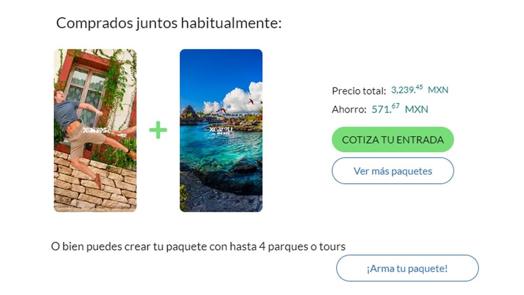Viewport: 524px width, 295px height.
Task: Click the green plus icon between photos
Action: tap(158, 130)
